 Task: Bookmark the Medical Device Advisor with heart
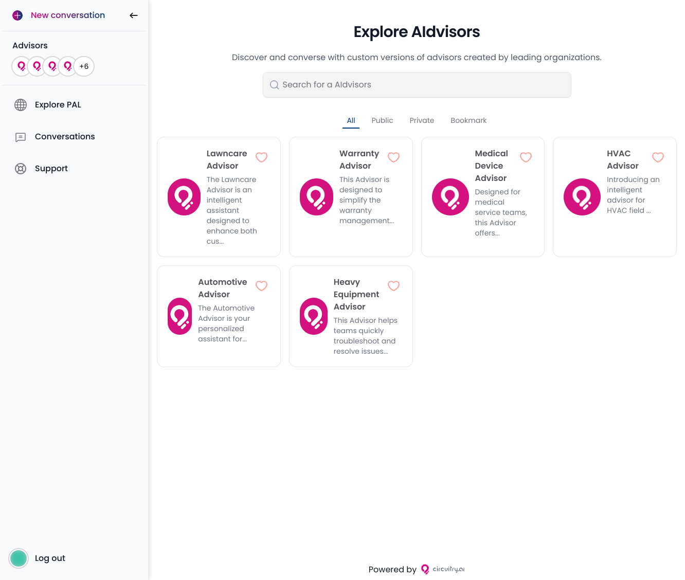click(526, 157)
